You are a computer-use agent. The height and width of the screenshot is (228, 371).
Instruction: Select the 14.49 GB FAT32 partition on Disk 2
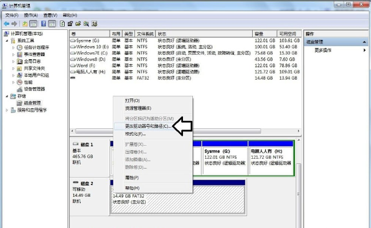(x=177, y=197)
